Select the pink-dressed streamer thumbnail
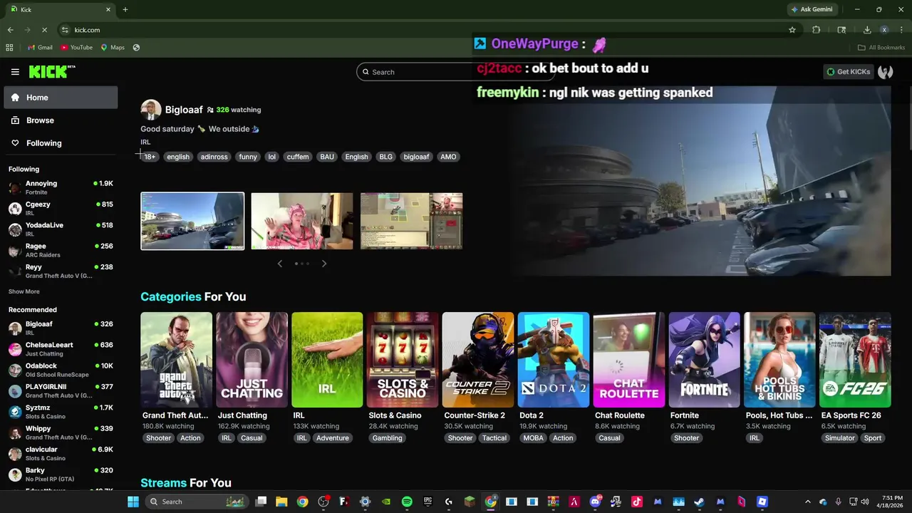 [302, 221]
